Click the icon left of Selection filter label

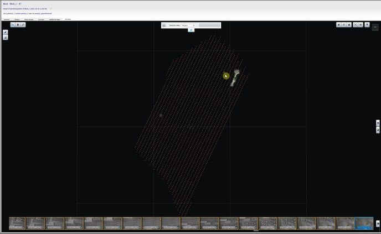pos(164,25)
